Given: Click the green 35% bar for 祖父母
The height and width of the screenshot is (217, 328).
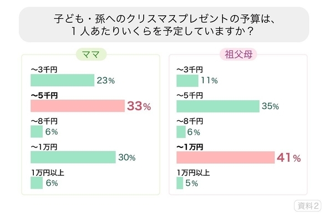Looking at the screenshot, I should pos(218,106).
